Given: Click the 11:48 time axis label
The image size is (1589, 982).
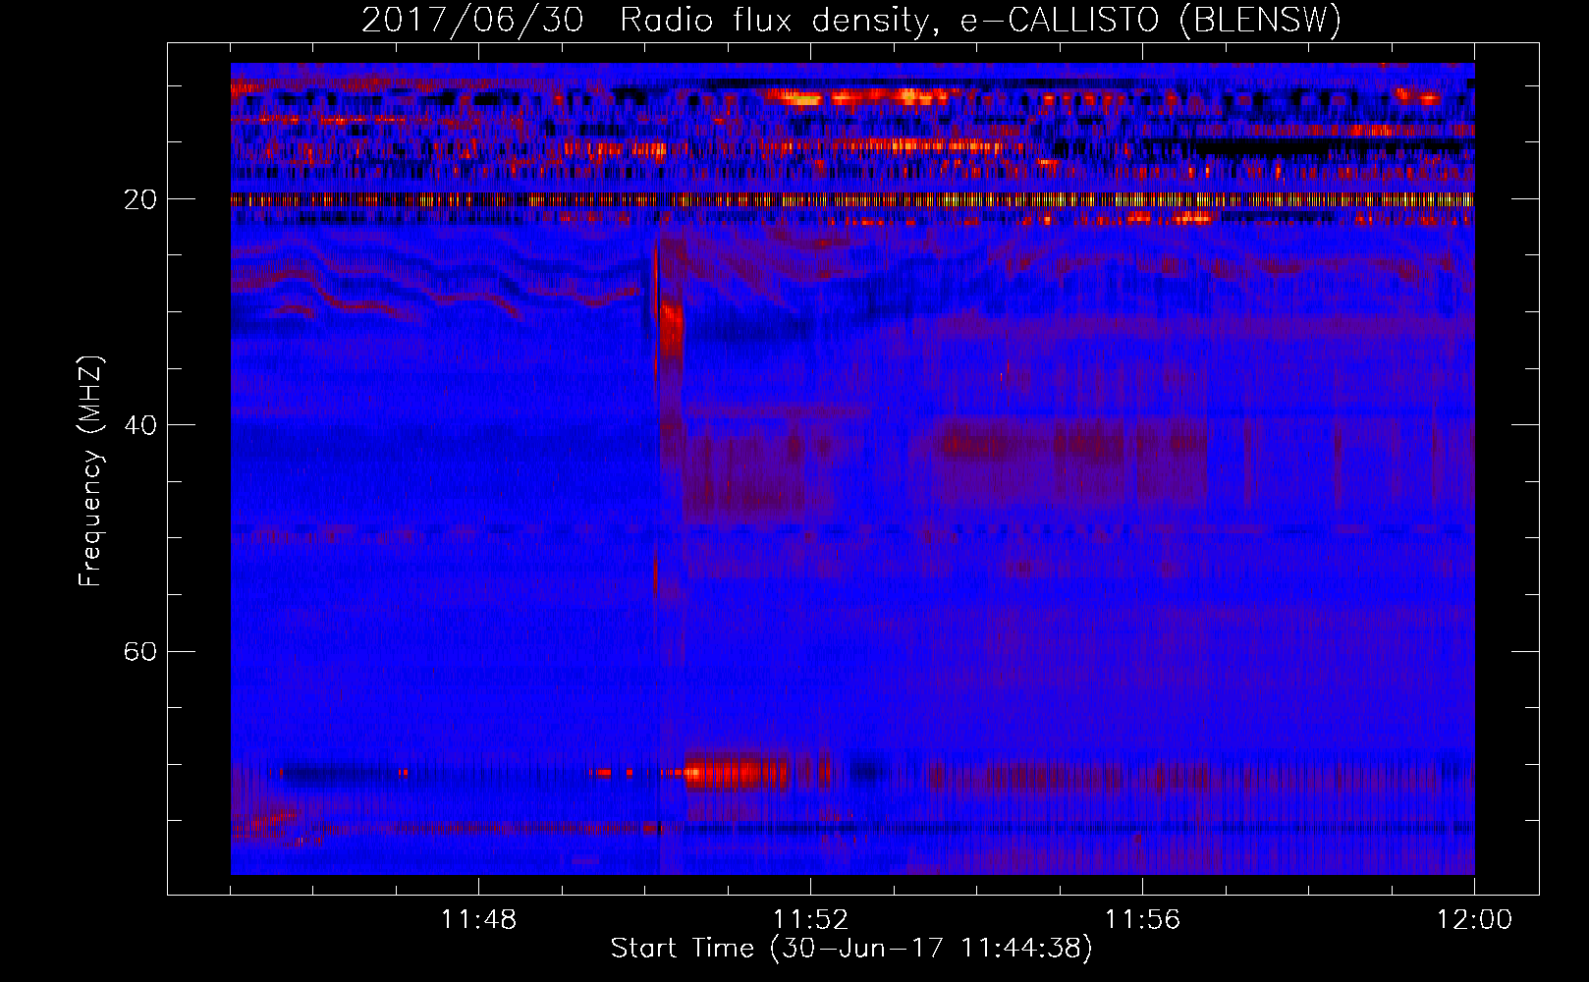Looking at the screenshot, I should (478, 919).
